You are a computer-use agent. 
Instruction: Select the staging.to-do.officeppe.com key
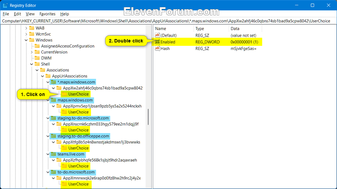[x=83, y=136]
